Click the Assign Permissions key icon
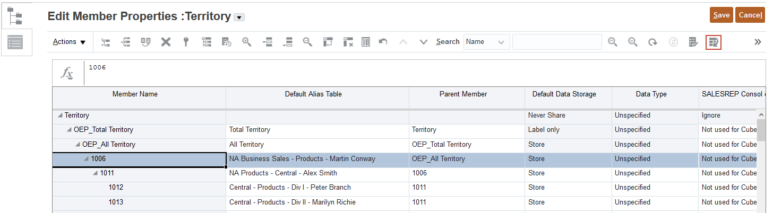773x213 pixels. [x=186, y=42]
